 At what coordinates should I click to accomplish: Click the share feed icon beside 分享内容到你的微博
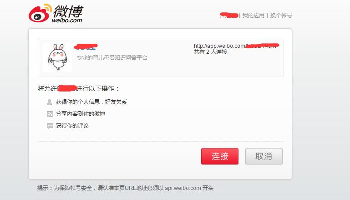[x=50, y=114]
